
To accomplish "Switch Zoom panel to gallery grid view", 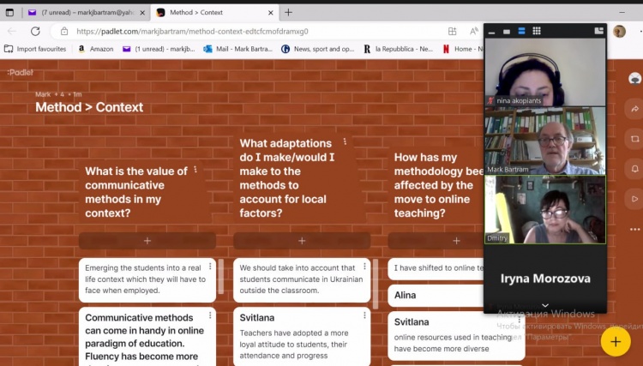I will pos(537,31).
